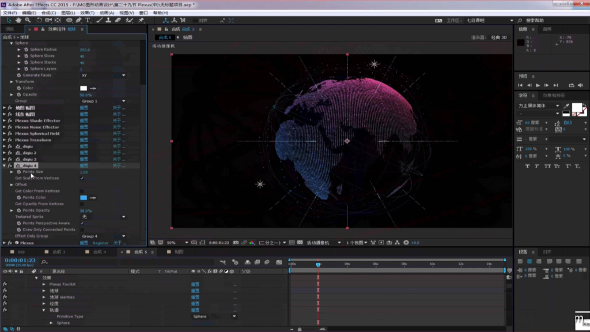590x332 pixels.
Task: Click the blue Points Color swatch
Action: coord(84,198)
